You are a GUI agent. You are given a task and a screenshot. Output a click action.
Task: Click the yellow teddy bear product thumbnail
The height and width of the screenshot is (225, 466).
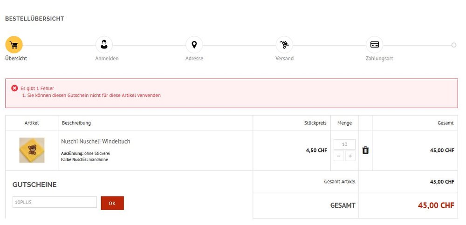pyautogui.click(x=32, y=150)
